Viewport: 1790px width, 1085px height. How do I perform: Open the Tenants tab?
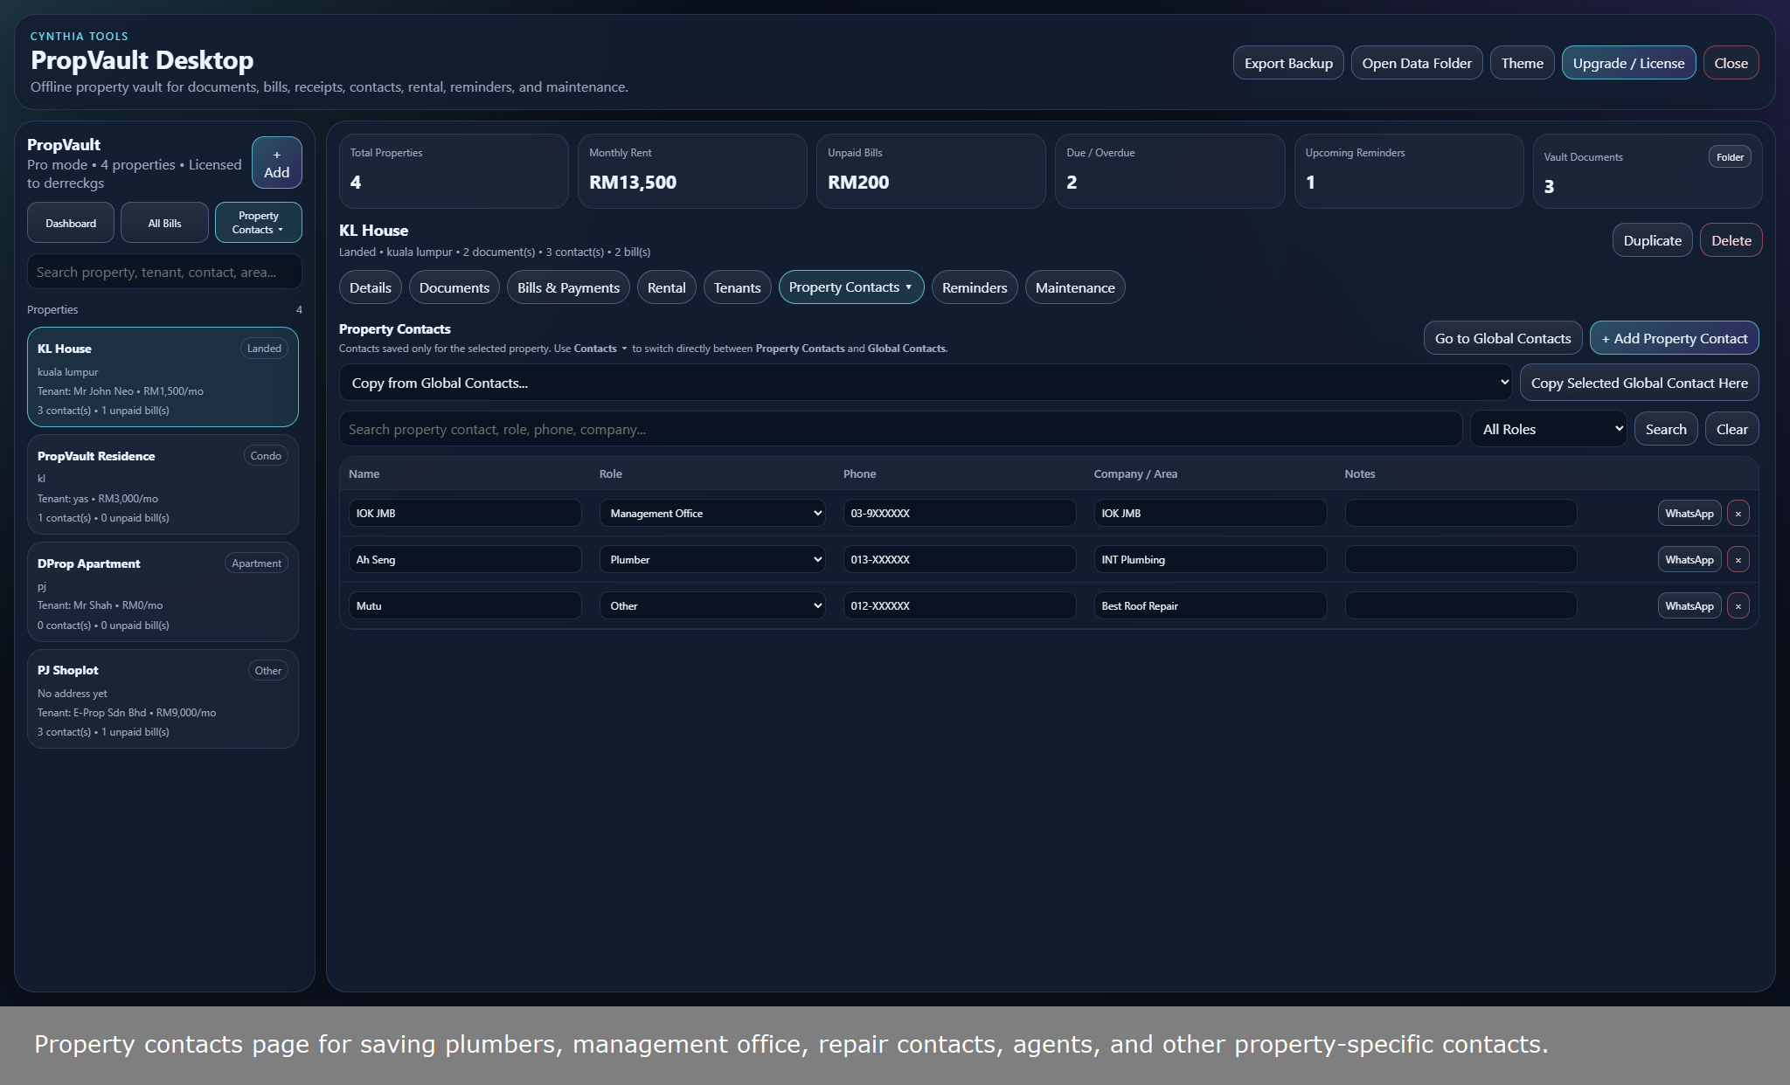pos(737,287)
